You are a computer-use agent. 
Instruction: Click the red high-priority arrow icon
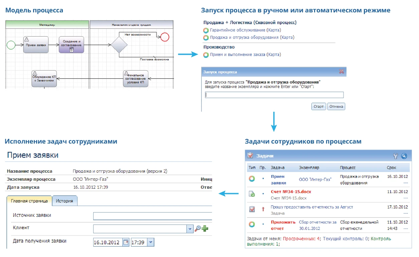[263, 209]
